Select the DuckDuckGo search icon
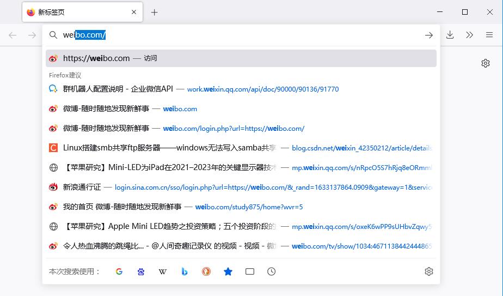 (206, 271)
